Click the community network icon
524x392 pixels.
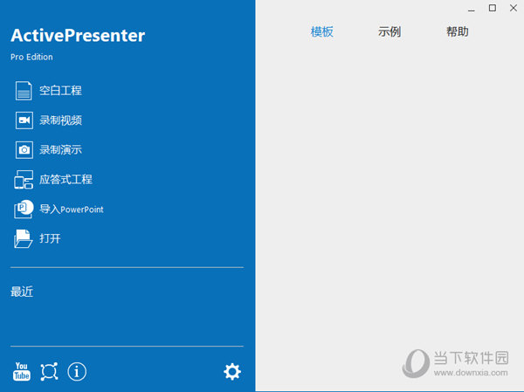tap(49, 371)
